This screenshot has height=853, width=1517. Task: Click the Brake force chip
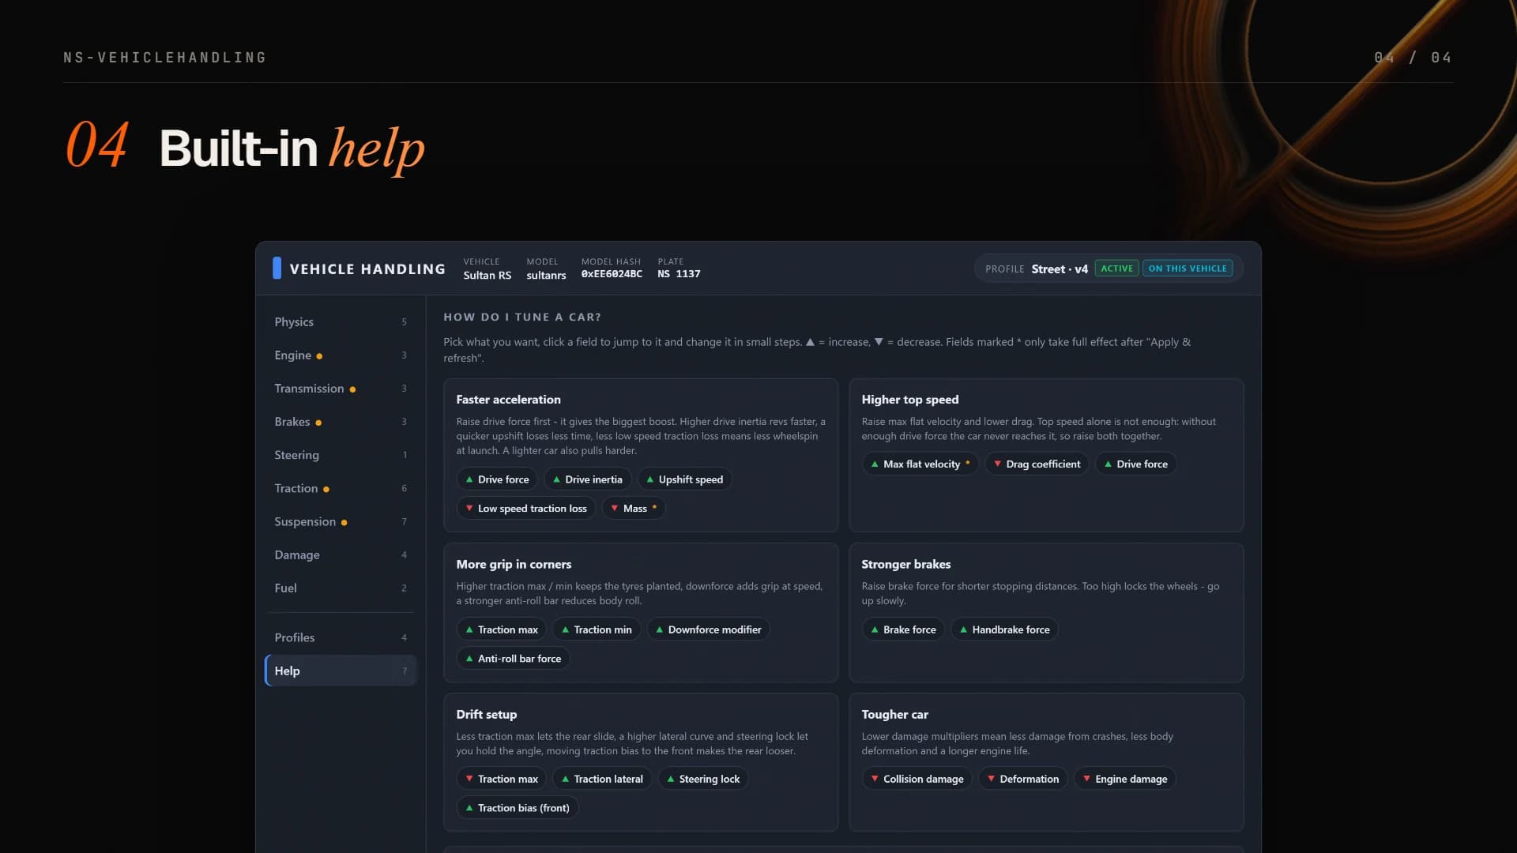point(903,629)
